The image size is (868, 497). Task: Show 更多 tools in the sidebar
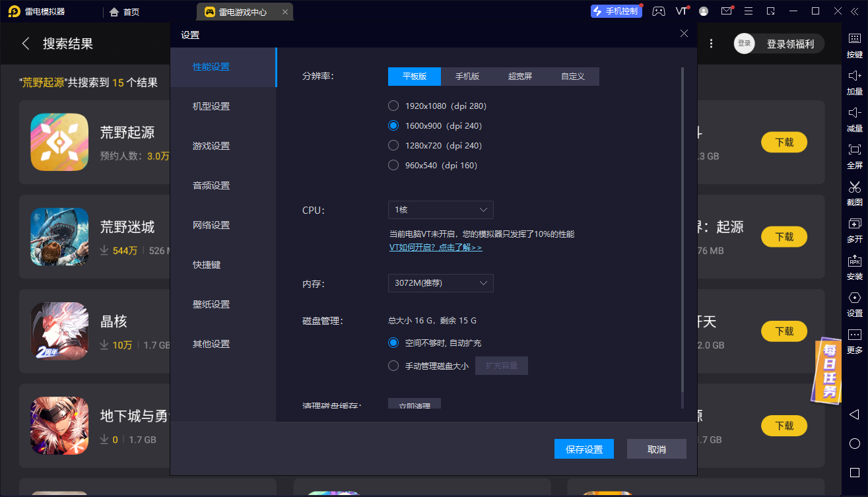coord(854,341)
